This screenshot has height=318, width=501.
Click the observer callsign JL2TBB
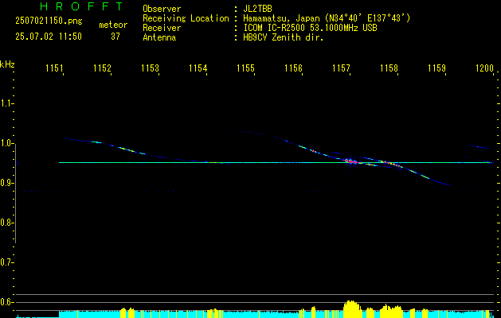(x=257, y=9)
